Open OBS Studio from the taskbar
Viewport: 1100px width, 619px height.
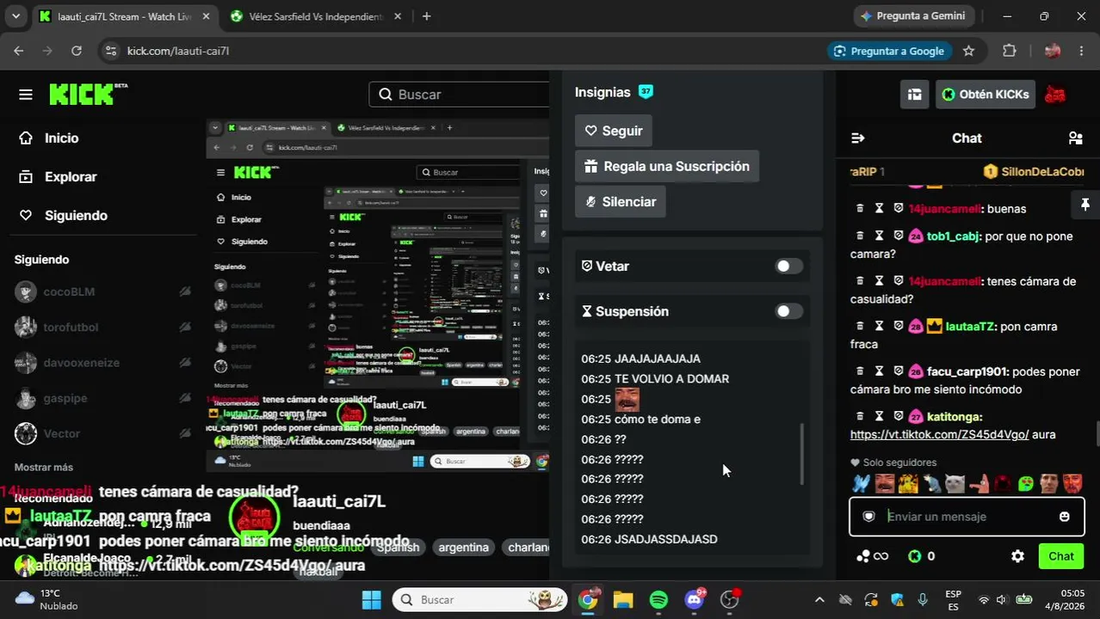tap(730, 599)
